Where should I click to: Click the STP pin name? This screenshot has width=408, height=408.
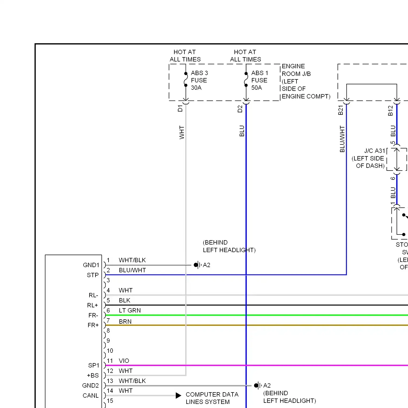click(x=93, y=275)
